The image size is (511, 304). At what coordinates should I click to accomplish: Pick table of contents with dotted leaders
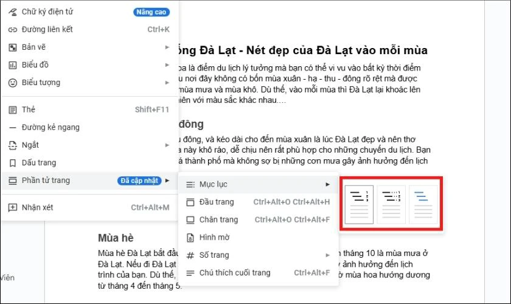click(391, 204)
